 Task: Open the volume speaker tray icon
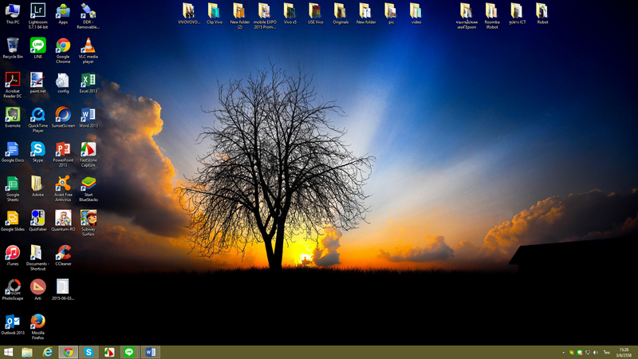click(595, 353)
